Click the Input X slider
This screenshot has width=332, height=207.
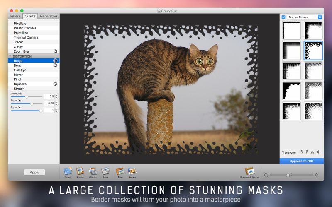pyautogui.click(x=27, y=103)
